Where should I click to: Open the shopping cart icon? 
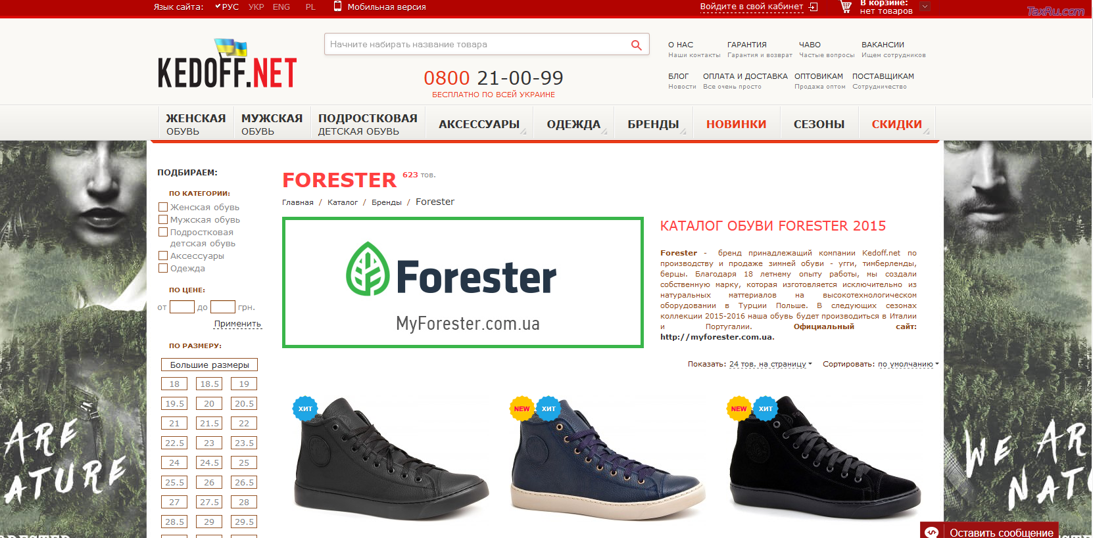tap(846, 7)
